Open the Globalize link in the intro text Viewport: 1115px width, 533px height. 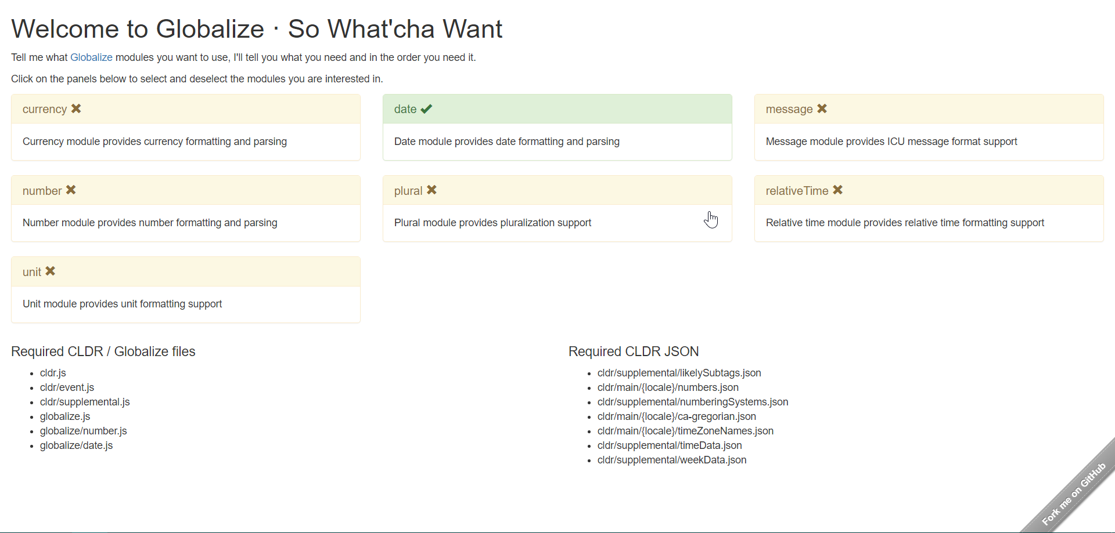coord(91,57)
